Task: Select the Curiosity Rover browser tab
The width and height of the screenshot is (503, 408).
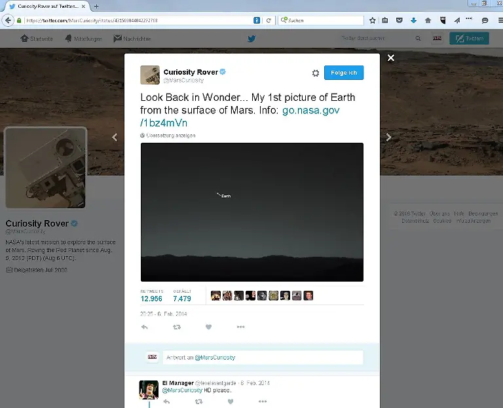Action: tap(46, 6)
